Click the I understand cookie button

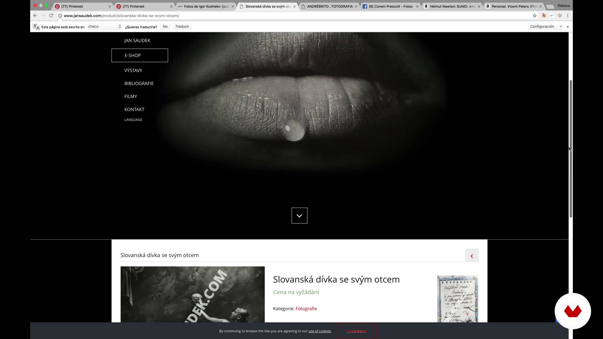coord(356,331)
